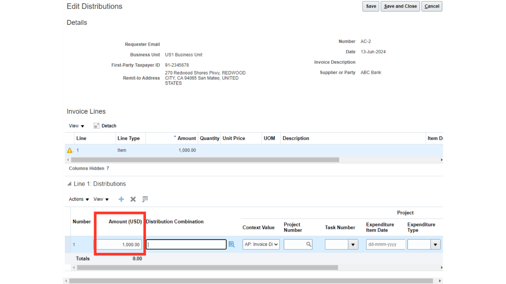Click the Quantity column header
506x284 pixels.
(210, 138)
